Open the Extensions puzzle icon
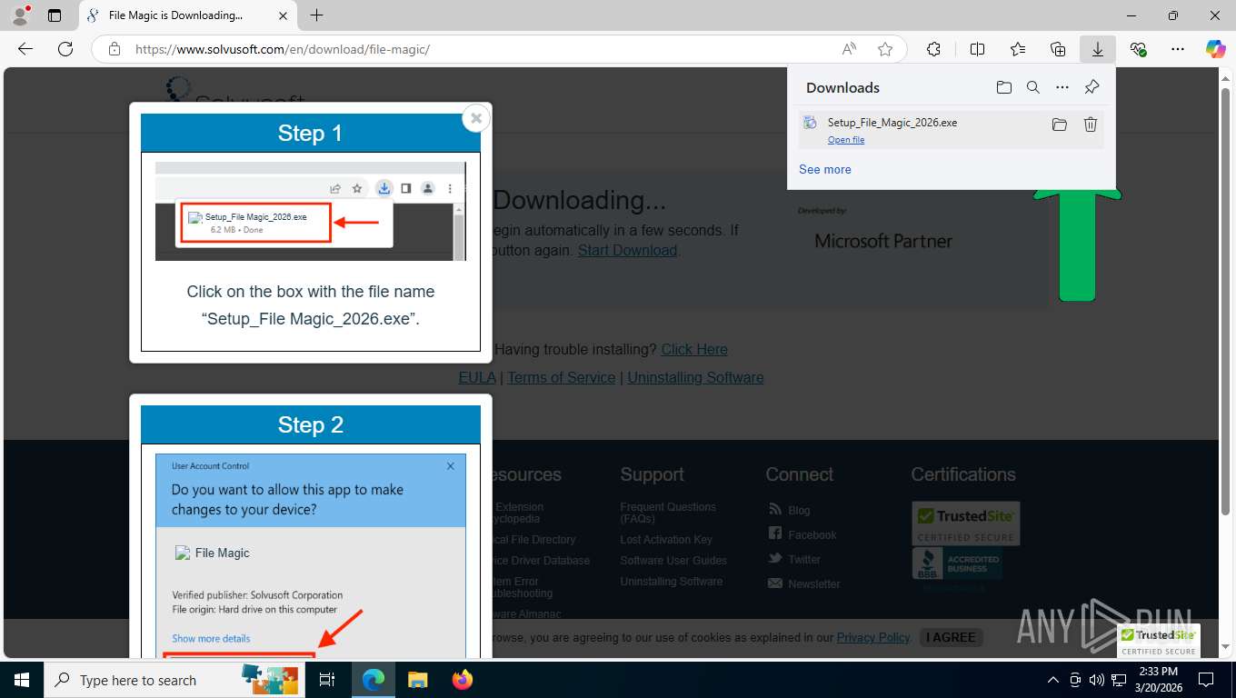Screen dimensions: 1236x698 coord(933,49)
